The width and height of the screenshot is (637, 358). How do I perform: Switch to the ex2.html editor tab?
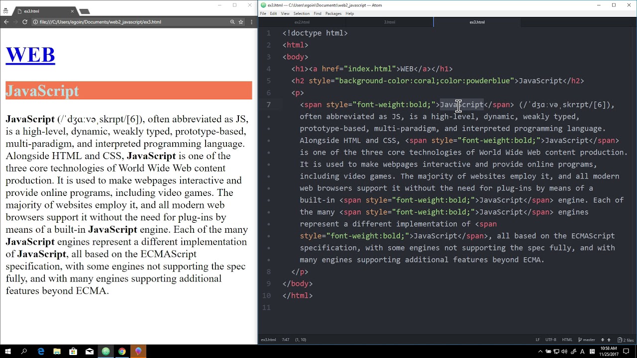click(302, 22)
